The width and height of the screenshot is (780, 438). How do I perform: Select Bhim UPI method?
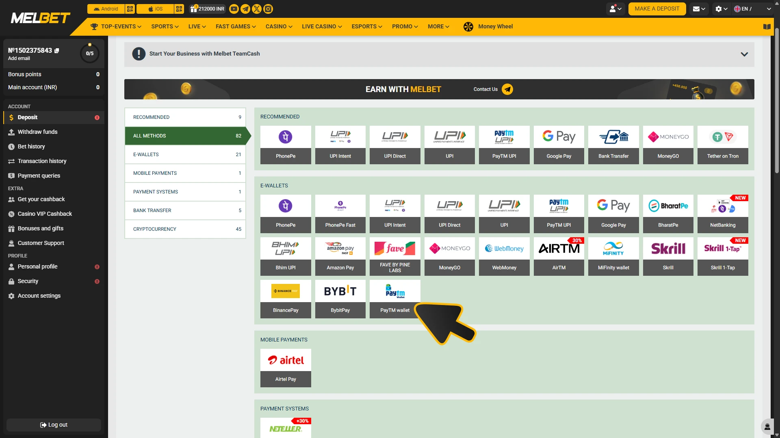[x=286, y=256]
